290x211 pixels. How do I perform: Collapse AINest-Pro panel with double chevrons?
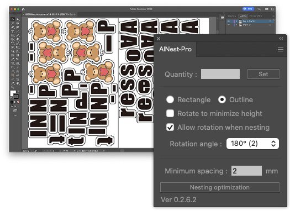tap(281, 39)
